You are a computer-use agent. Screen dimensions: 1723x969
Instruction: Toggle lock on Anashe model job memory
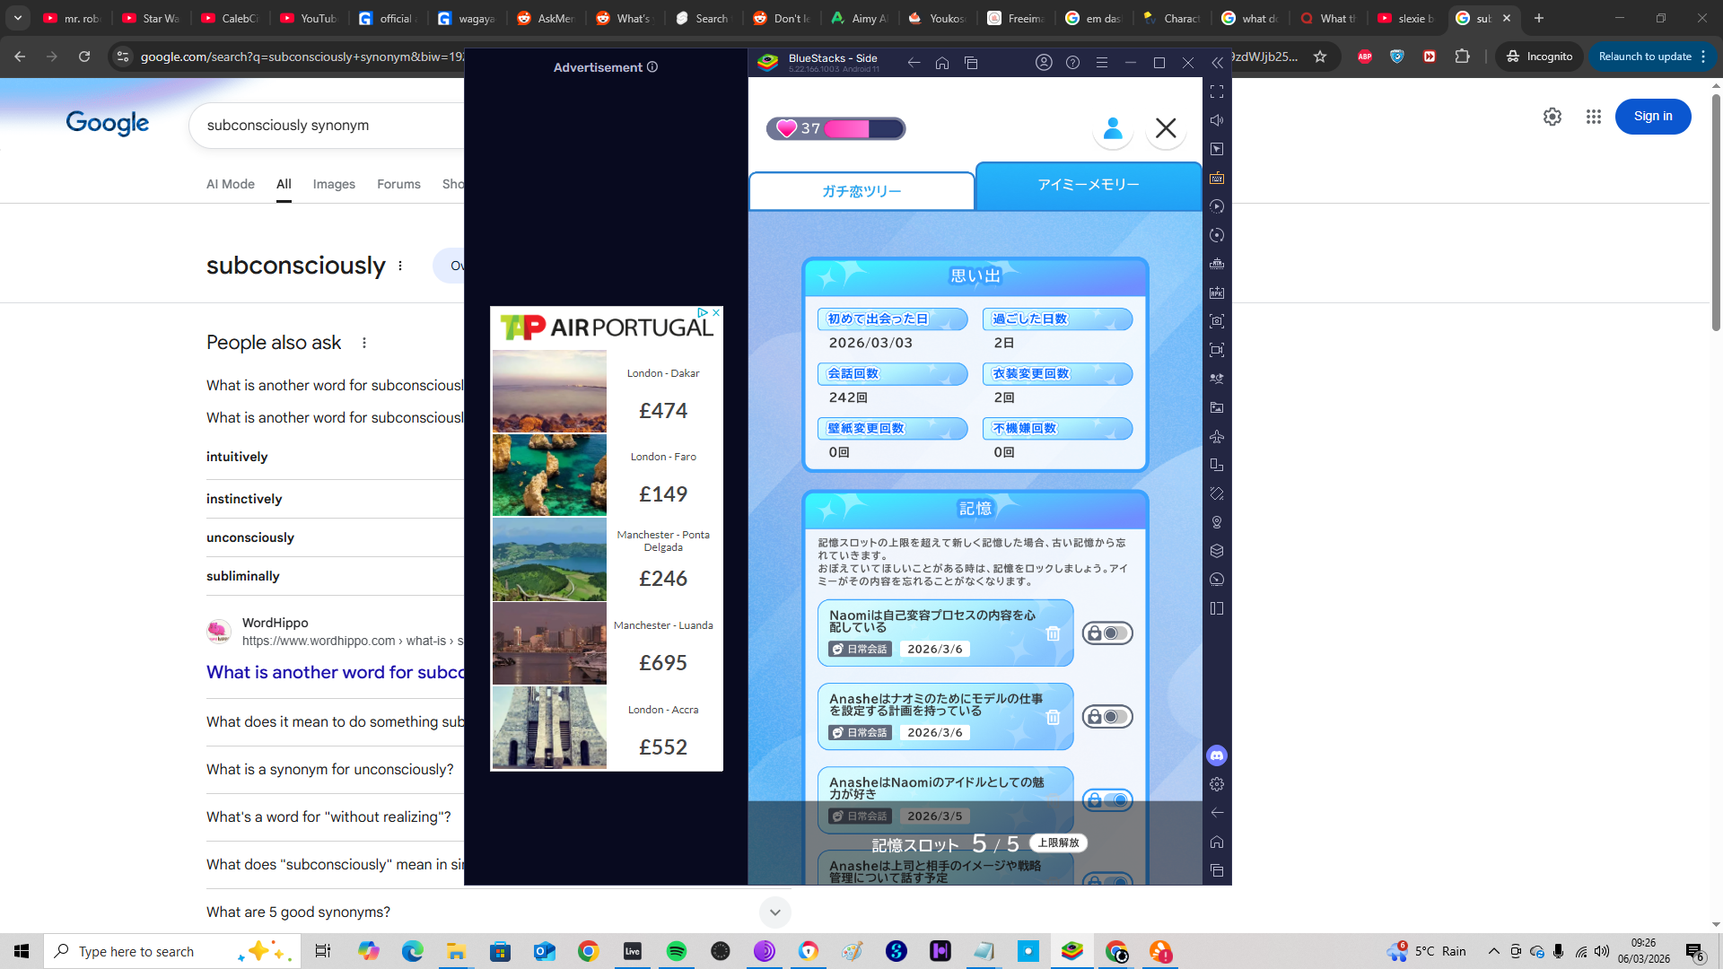coord(1107,717)
